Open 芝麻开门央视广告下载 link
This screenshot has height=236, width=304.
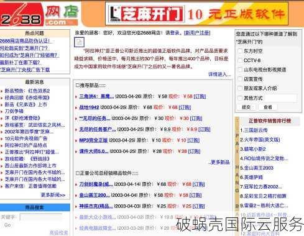pyautogui.click(x=25, y=70)
